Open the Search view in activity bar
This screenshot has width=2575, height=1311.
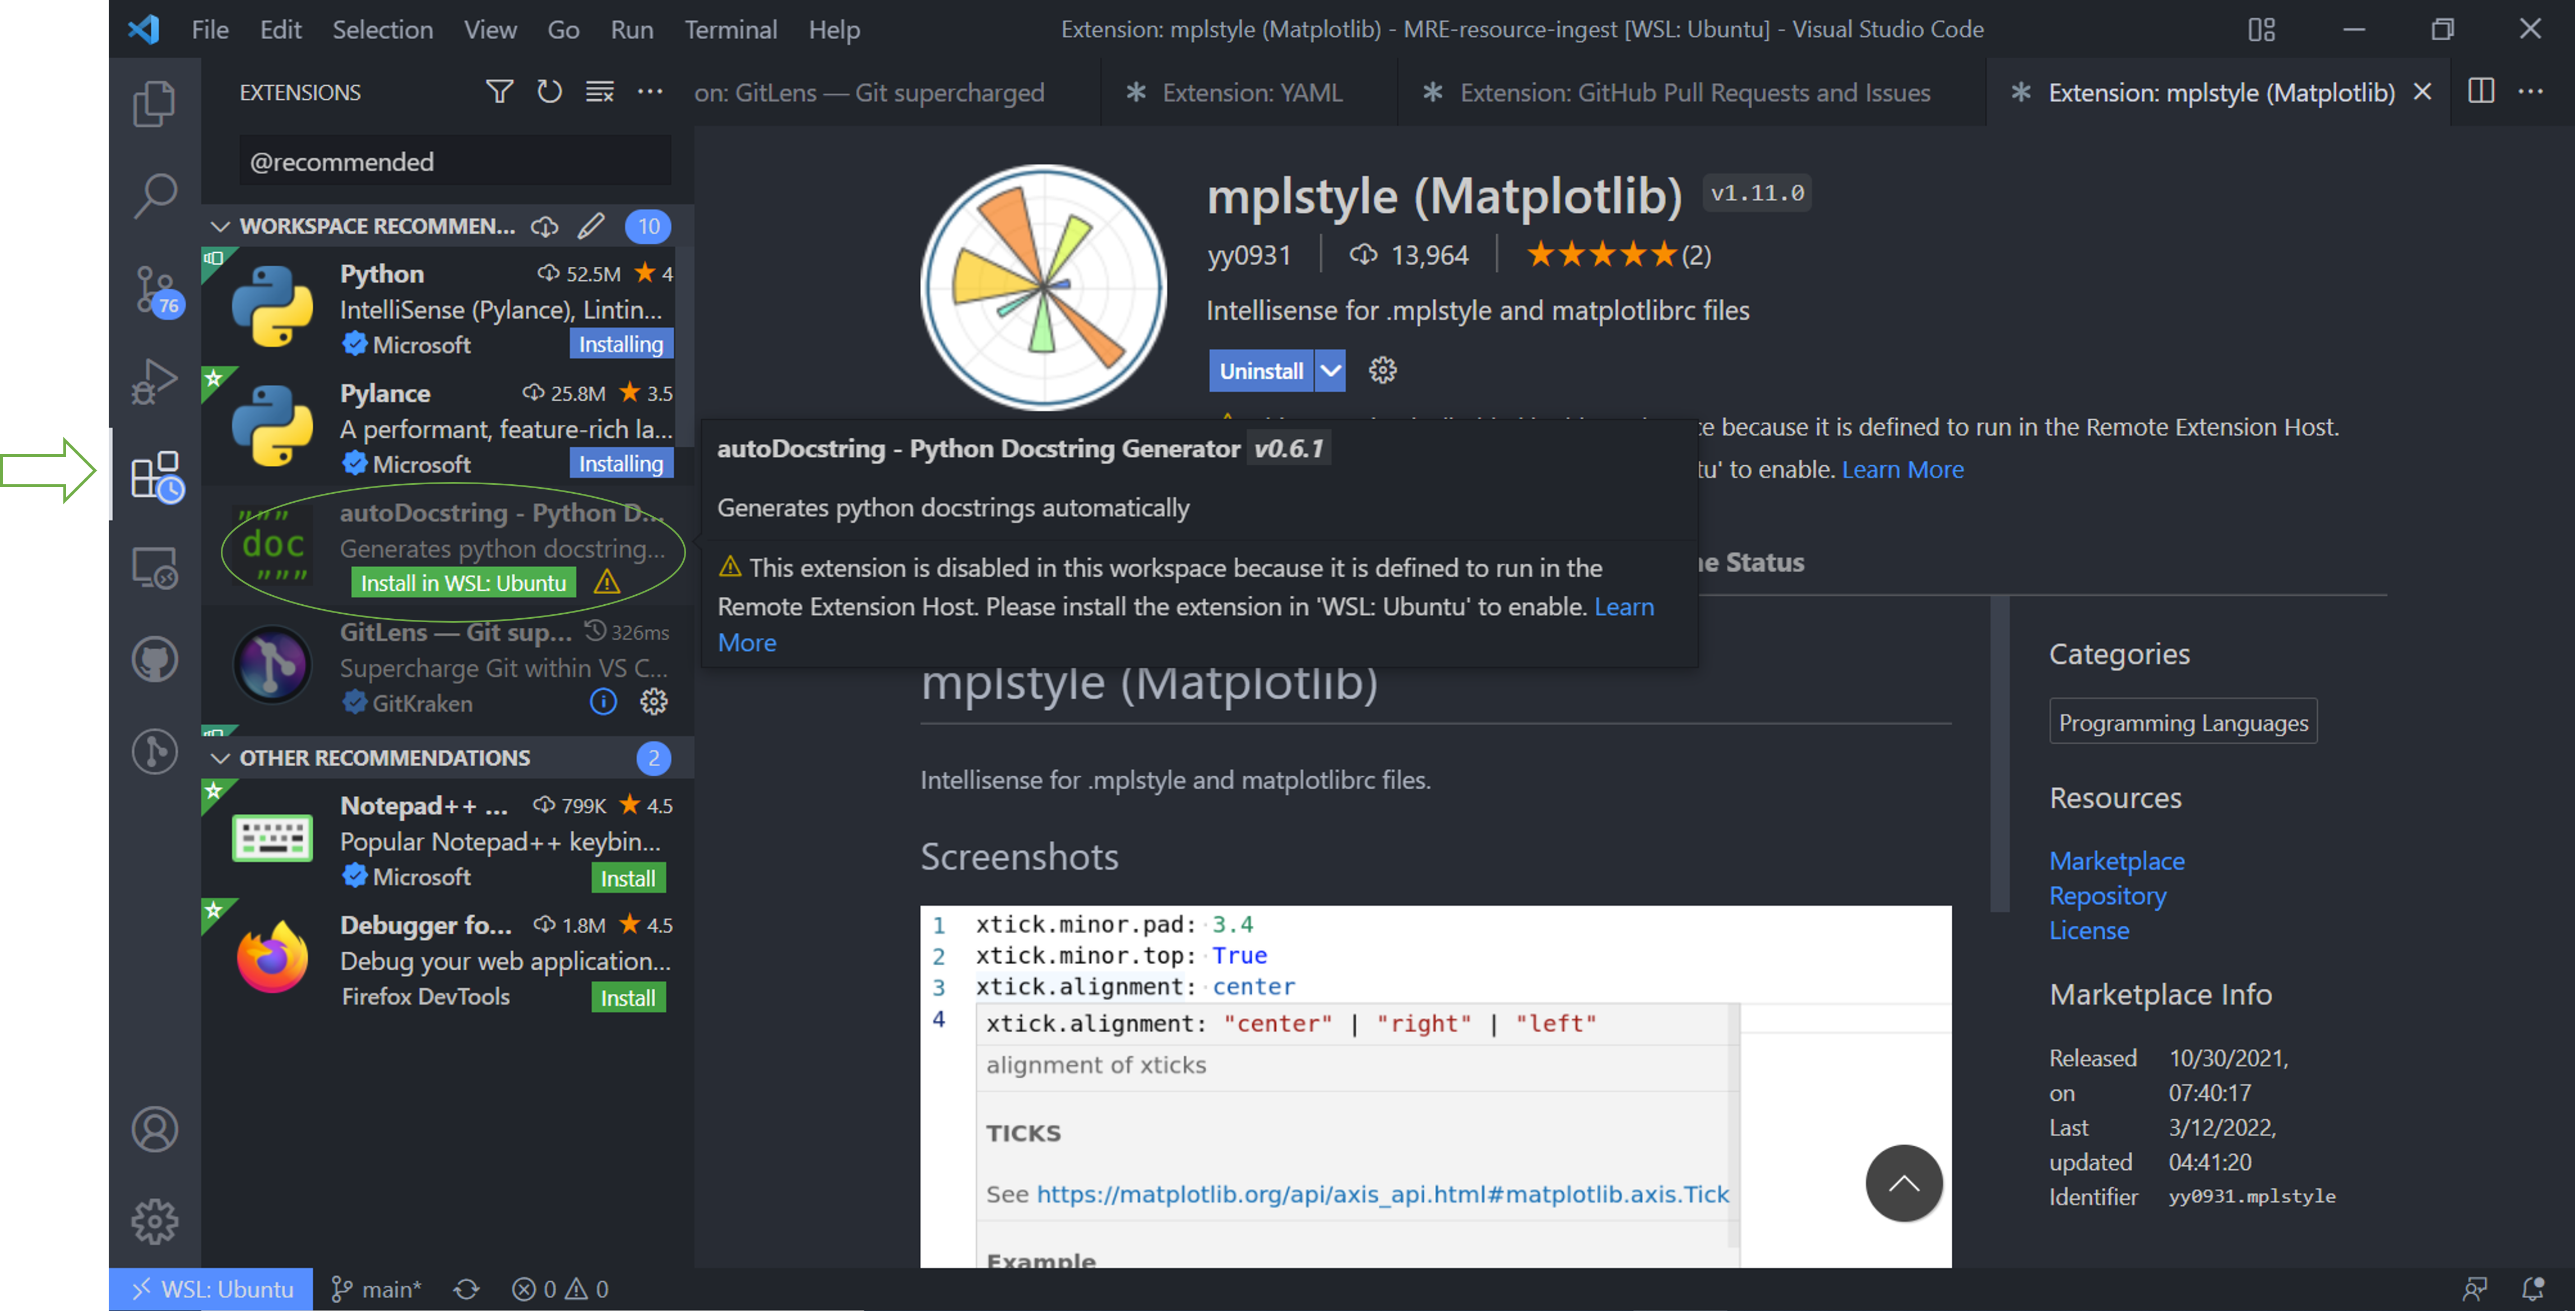[x=154, y=195]
